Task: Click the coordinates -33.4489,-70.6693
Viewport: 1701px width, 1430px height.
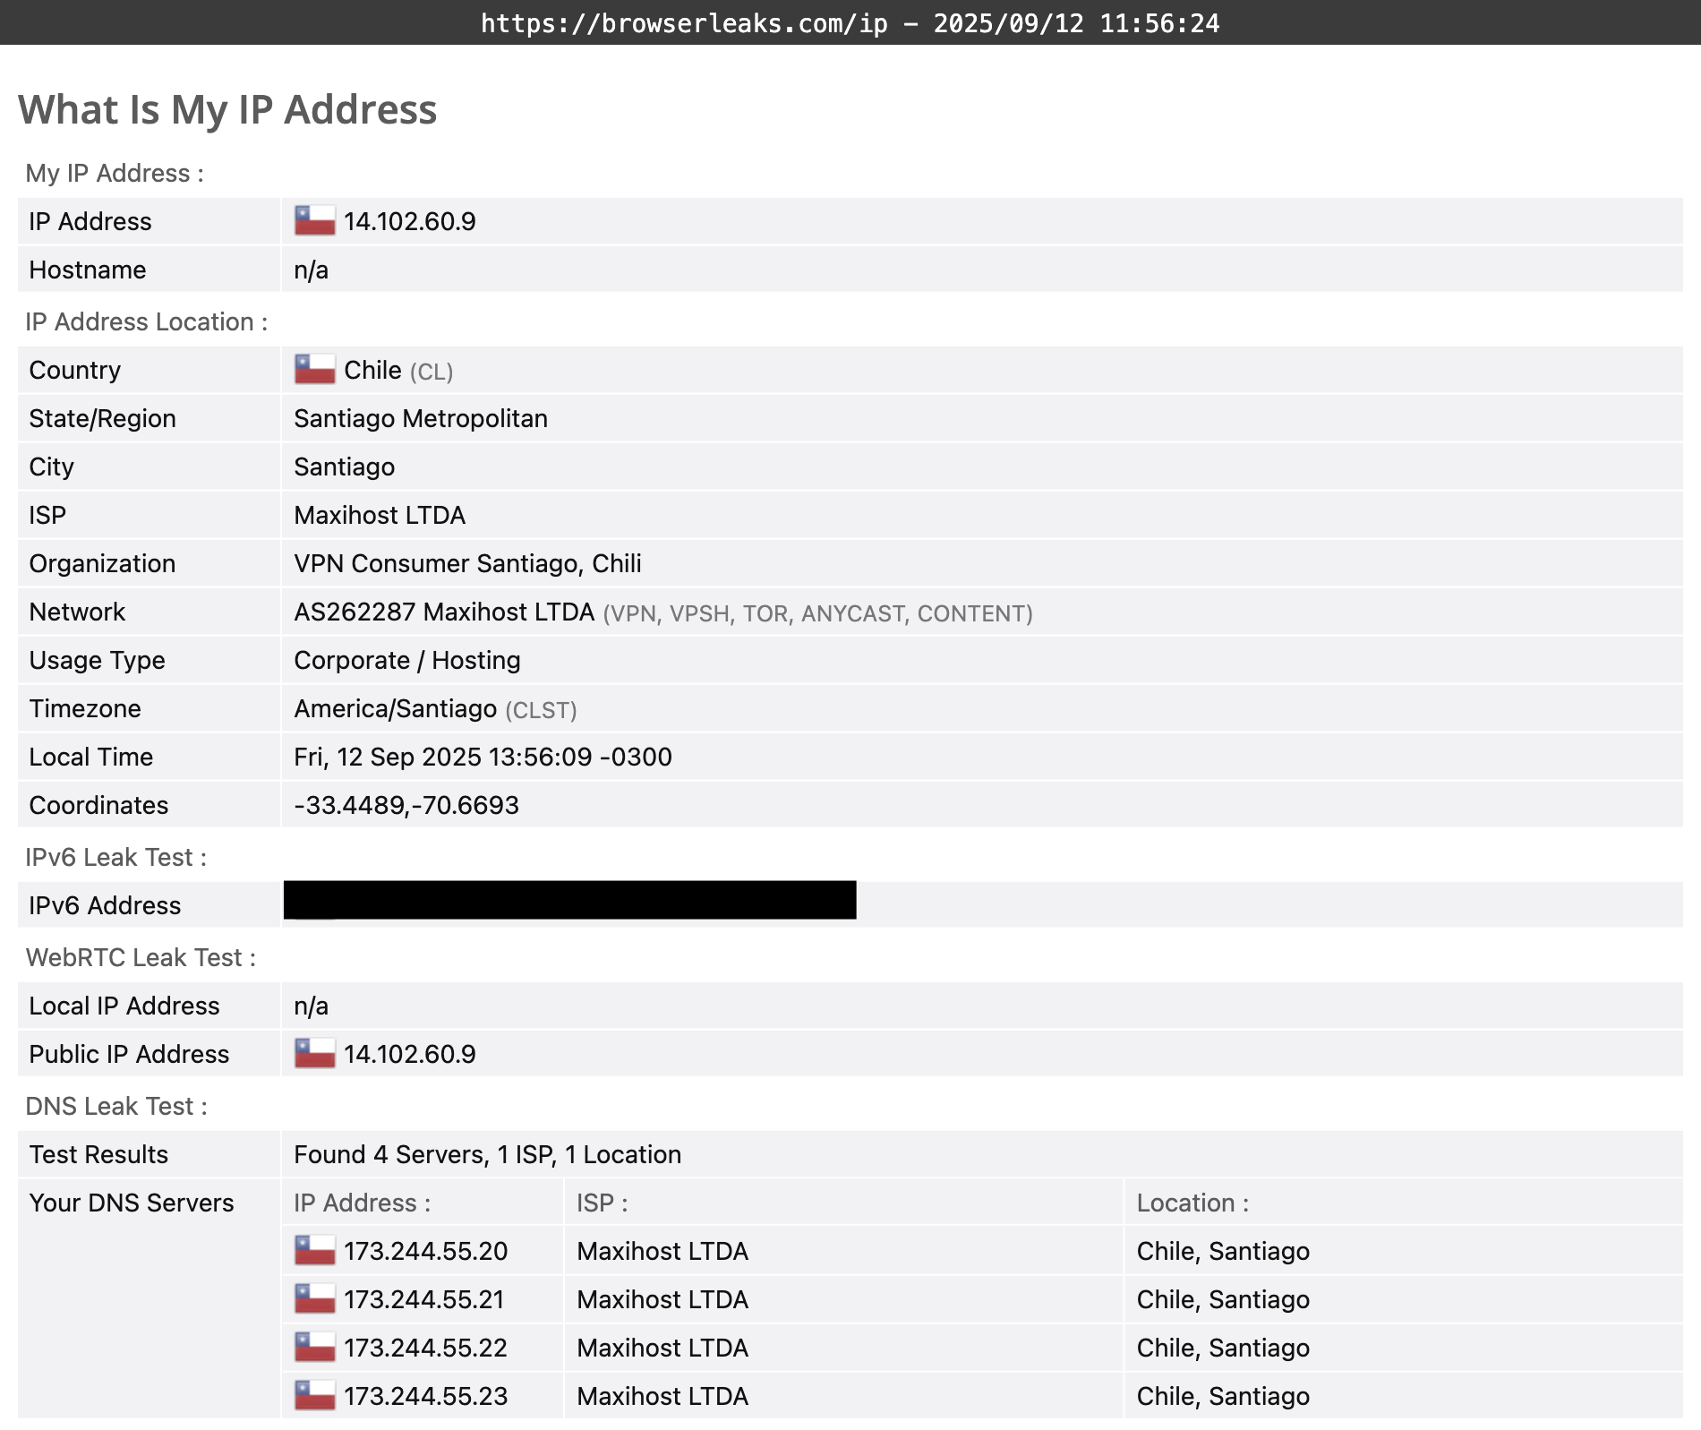Action: point(406,805)
